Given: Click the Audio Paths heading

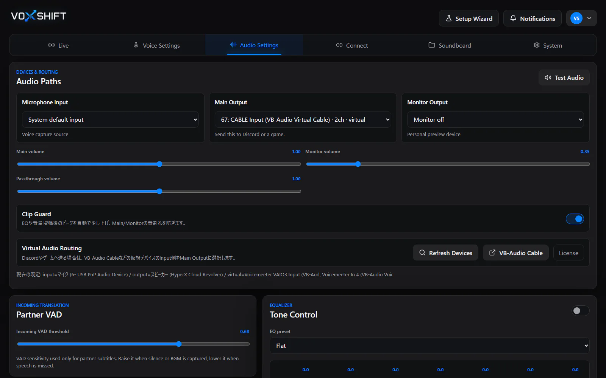Looking at the screenshot, I should coord(39,81).
